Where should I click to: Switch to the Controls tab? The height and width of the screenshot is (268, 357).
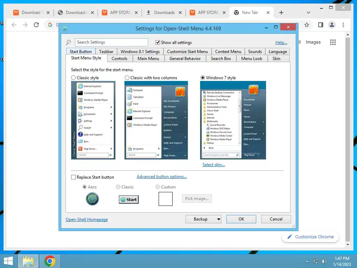(119, 59)
